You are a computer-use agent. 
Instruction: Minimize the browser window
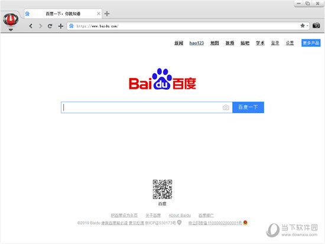tap(298, 4)
